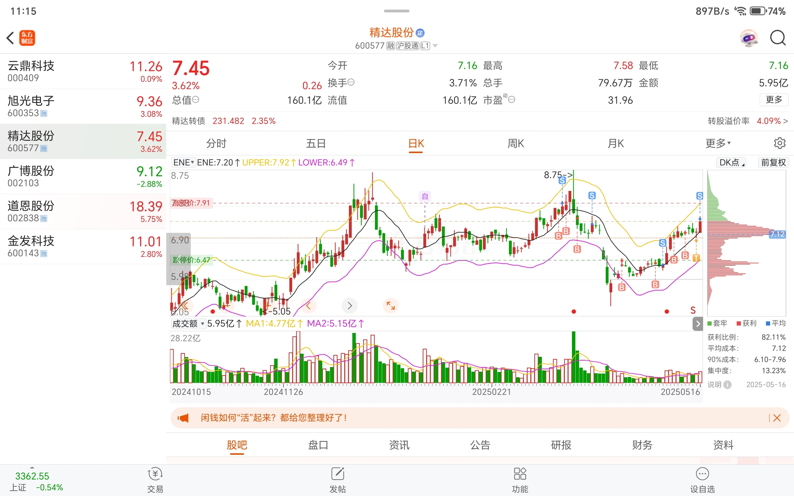Image resolution: width=794 pixels, height=496 pixels.
Task: Tap the double-left arrow on chart
Action: tap(185, 306)
